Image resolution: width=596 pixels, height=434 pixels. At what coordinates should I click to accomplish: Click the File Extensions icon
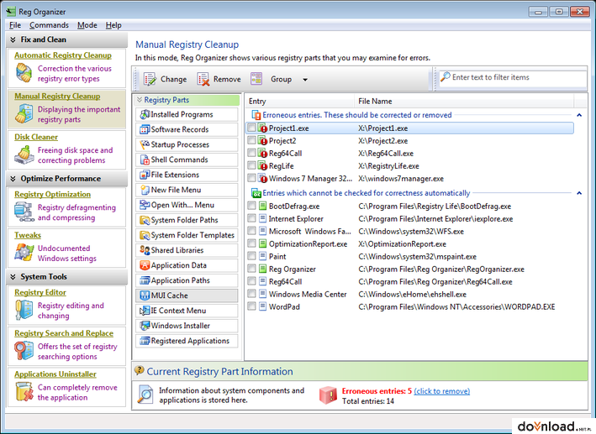tap(145, 175)
